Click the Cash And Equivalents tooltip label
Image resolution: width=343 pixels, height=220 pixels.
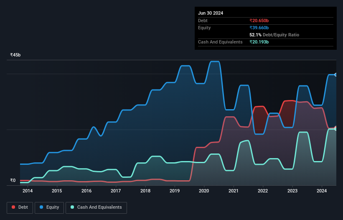click(220, 42)
